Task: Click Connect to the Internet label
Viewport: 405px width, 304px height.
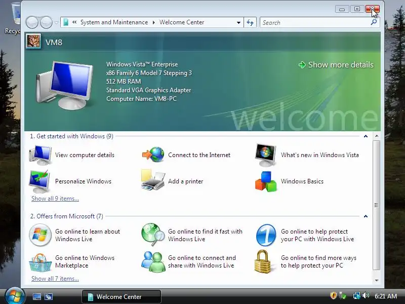Action: pyautogui.click(x=199, y=155)
